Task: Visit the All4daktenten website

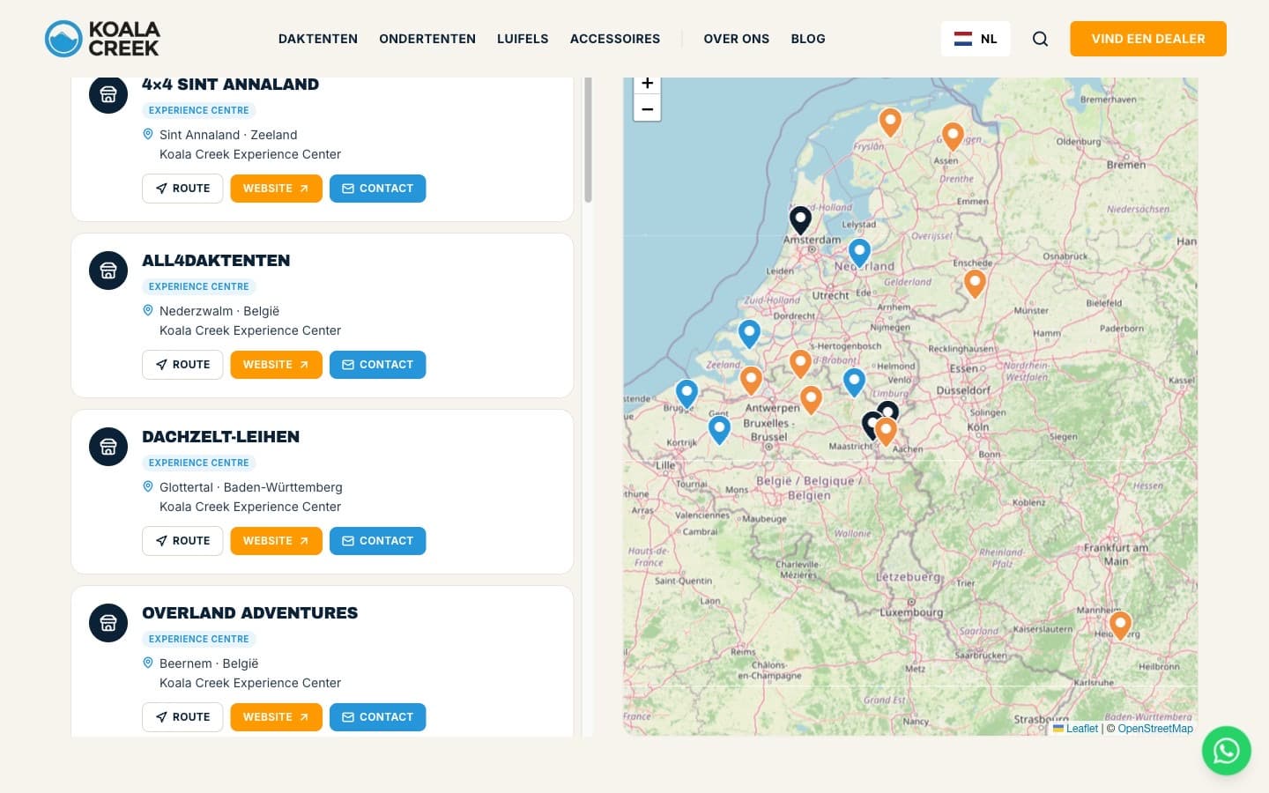Action: (x=276, y=365)
